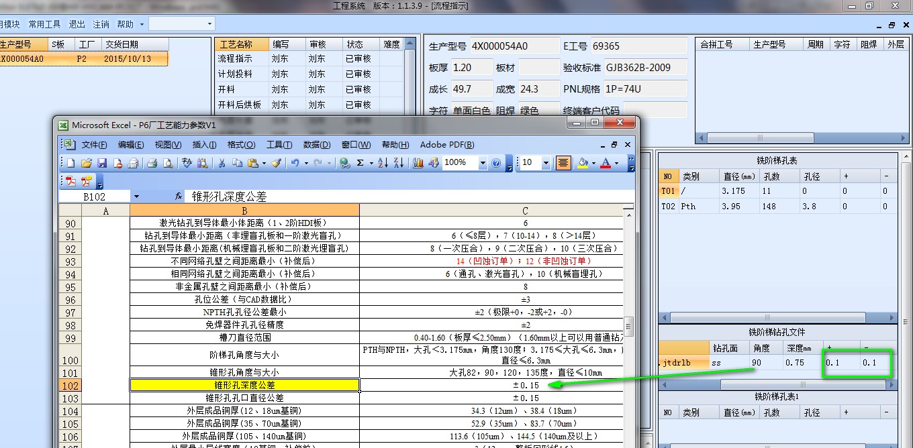Viewport: 913px width, 448px height.
Task: Open the 帮助 dropdown in main window
Action: coord(142,24)
